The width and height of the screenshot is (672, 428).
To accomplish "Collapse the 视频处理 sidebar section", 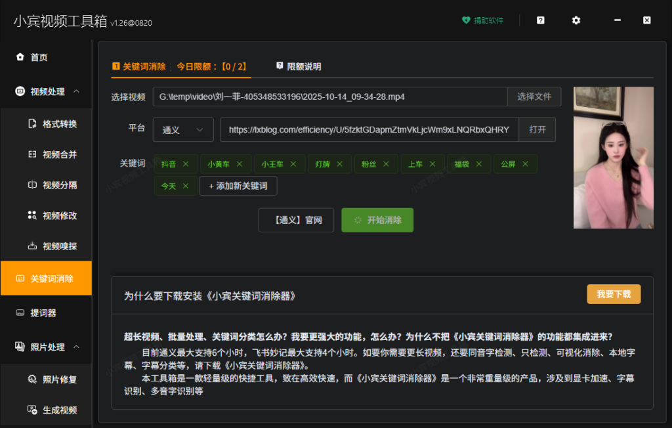I will click(77, 91).
